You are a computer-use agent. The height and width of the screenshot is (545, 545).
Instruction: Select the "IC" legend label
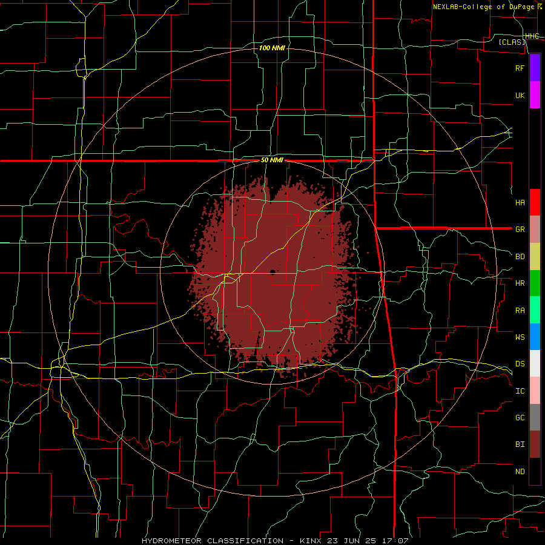[520, 391]
